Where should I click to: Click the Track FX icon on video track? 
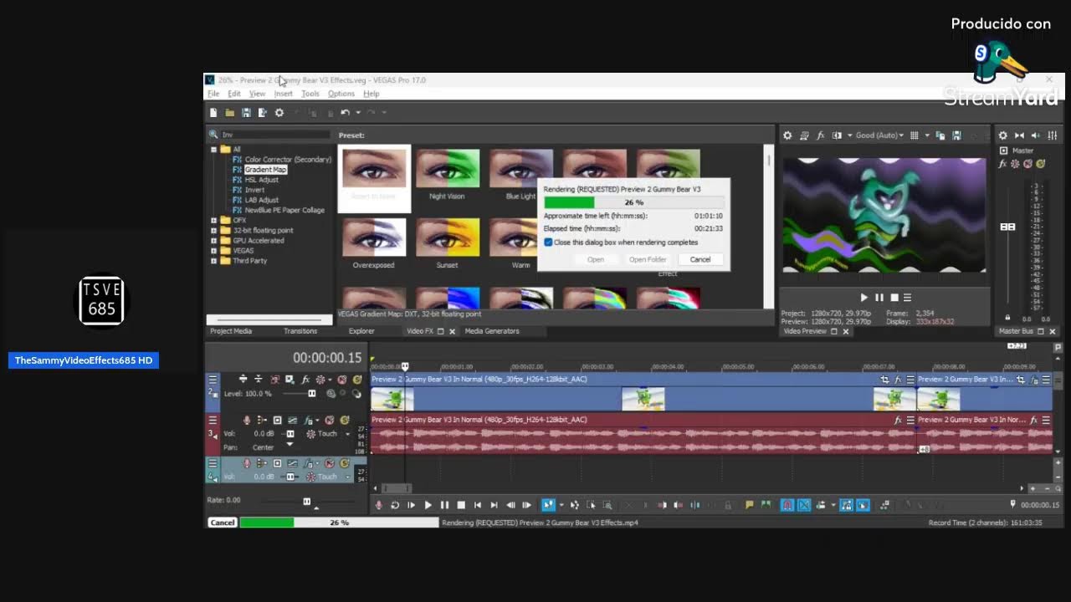click(305, 380)
